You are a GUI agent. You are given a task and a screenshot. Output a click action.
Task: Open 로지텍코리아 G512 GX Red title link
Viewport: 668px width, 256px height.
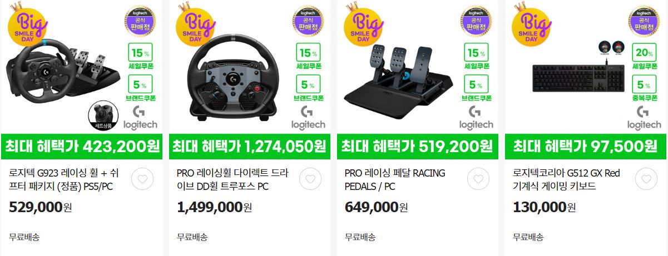click(566, 179)
